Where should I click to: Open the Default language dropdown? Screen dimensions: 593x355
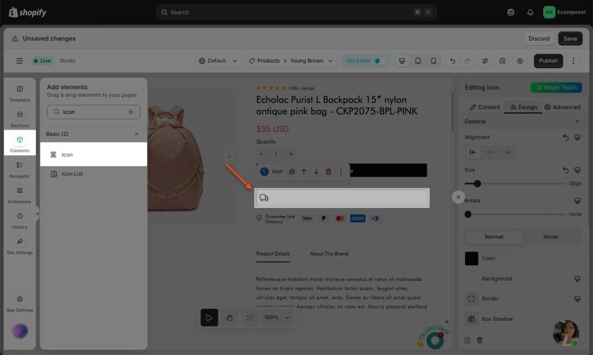click(x=219, y=61)
